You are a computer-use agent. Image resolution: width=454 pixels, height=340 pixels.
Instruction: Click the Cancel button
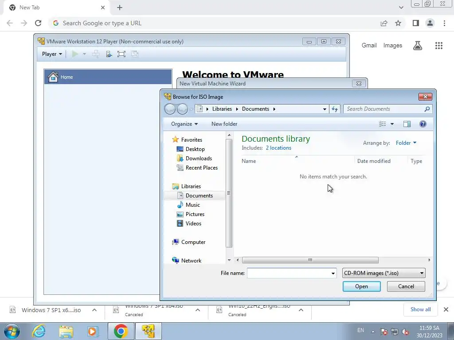coord(406,286)
